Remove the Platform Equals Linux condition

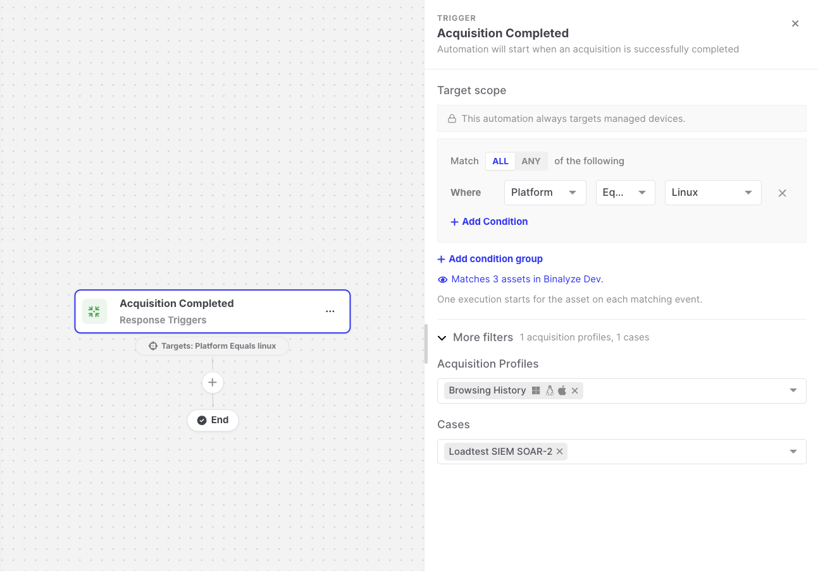tap(782, 193)
